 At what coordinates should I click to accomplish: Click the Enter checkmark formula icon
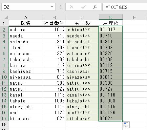[x=83, y=7]
